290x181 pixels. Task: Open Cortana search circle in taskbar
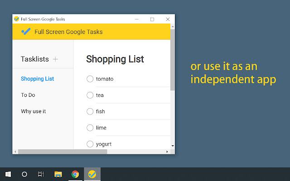point(24,174)
